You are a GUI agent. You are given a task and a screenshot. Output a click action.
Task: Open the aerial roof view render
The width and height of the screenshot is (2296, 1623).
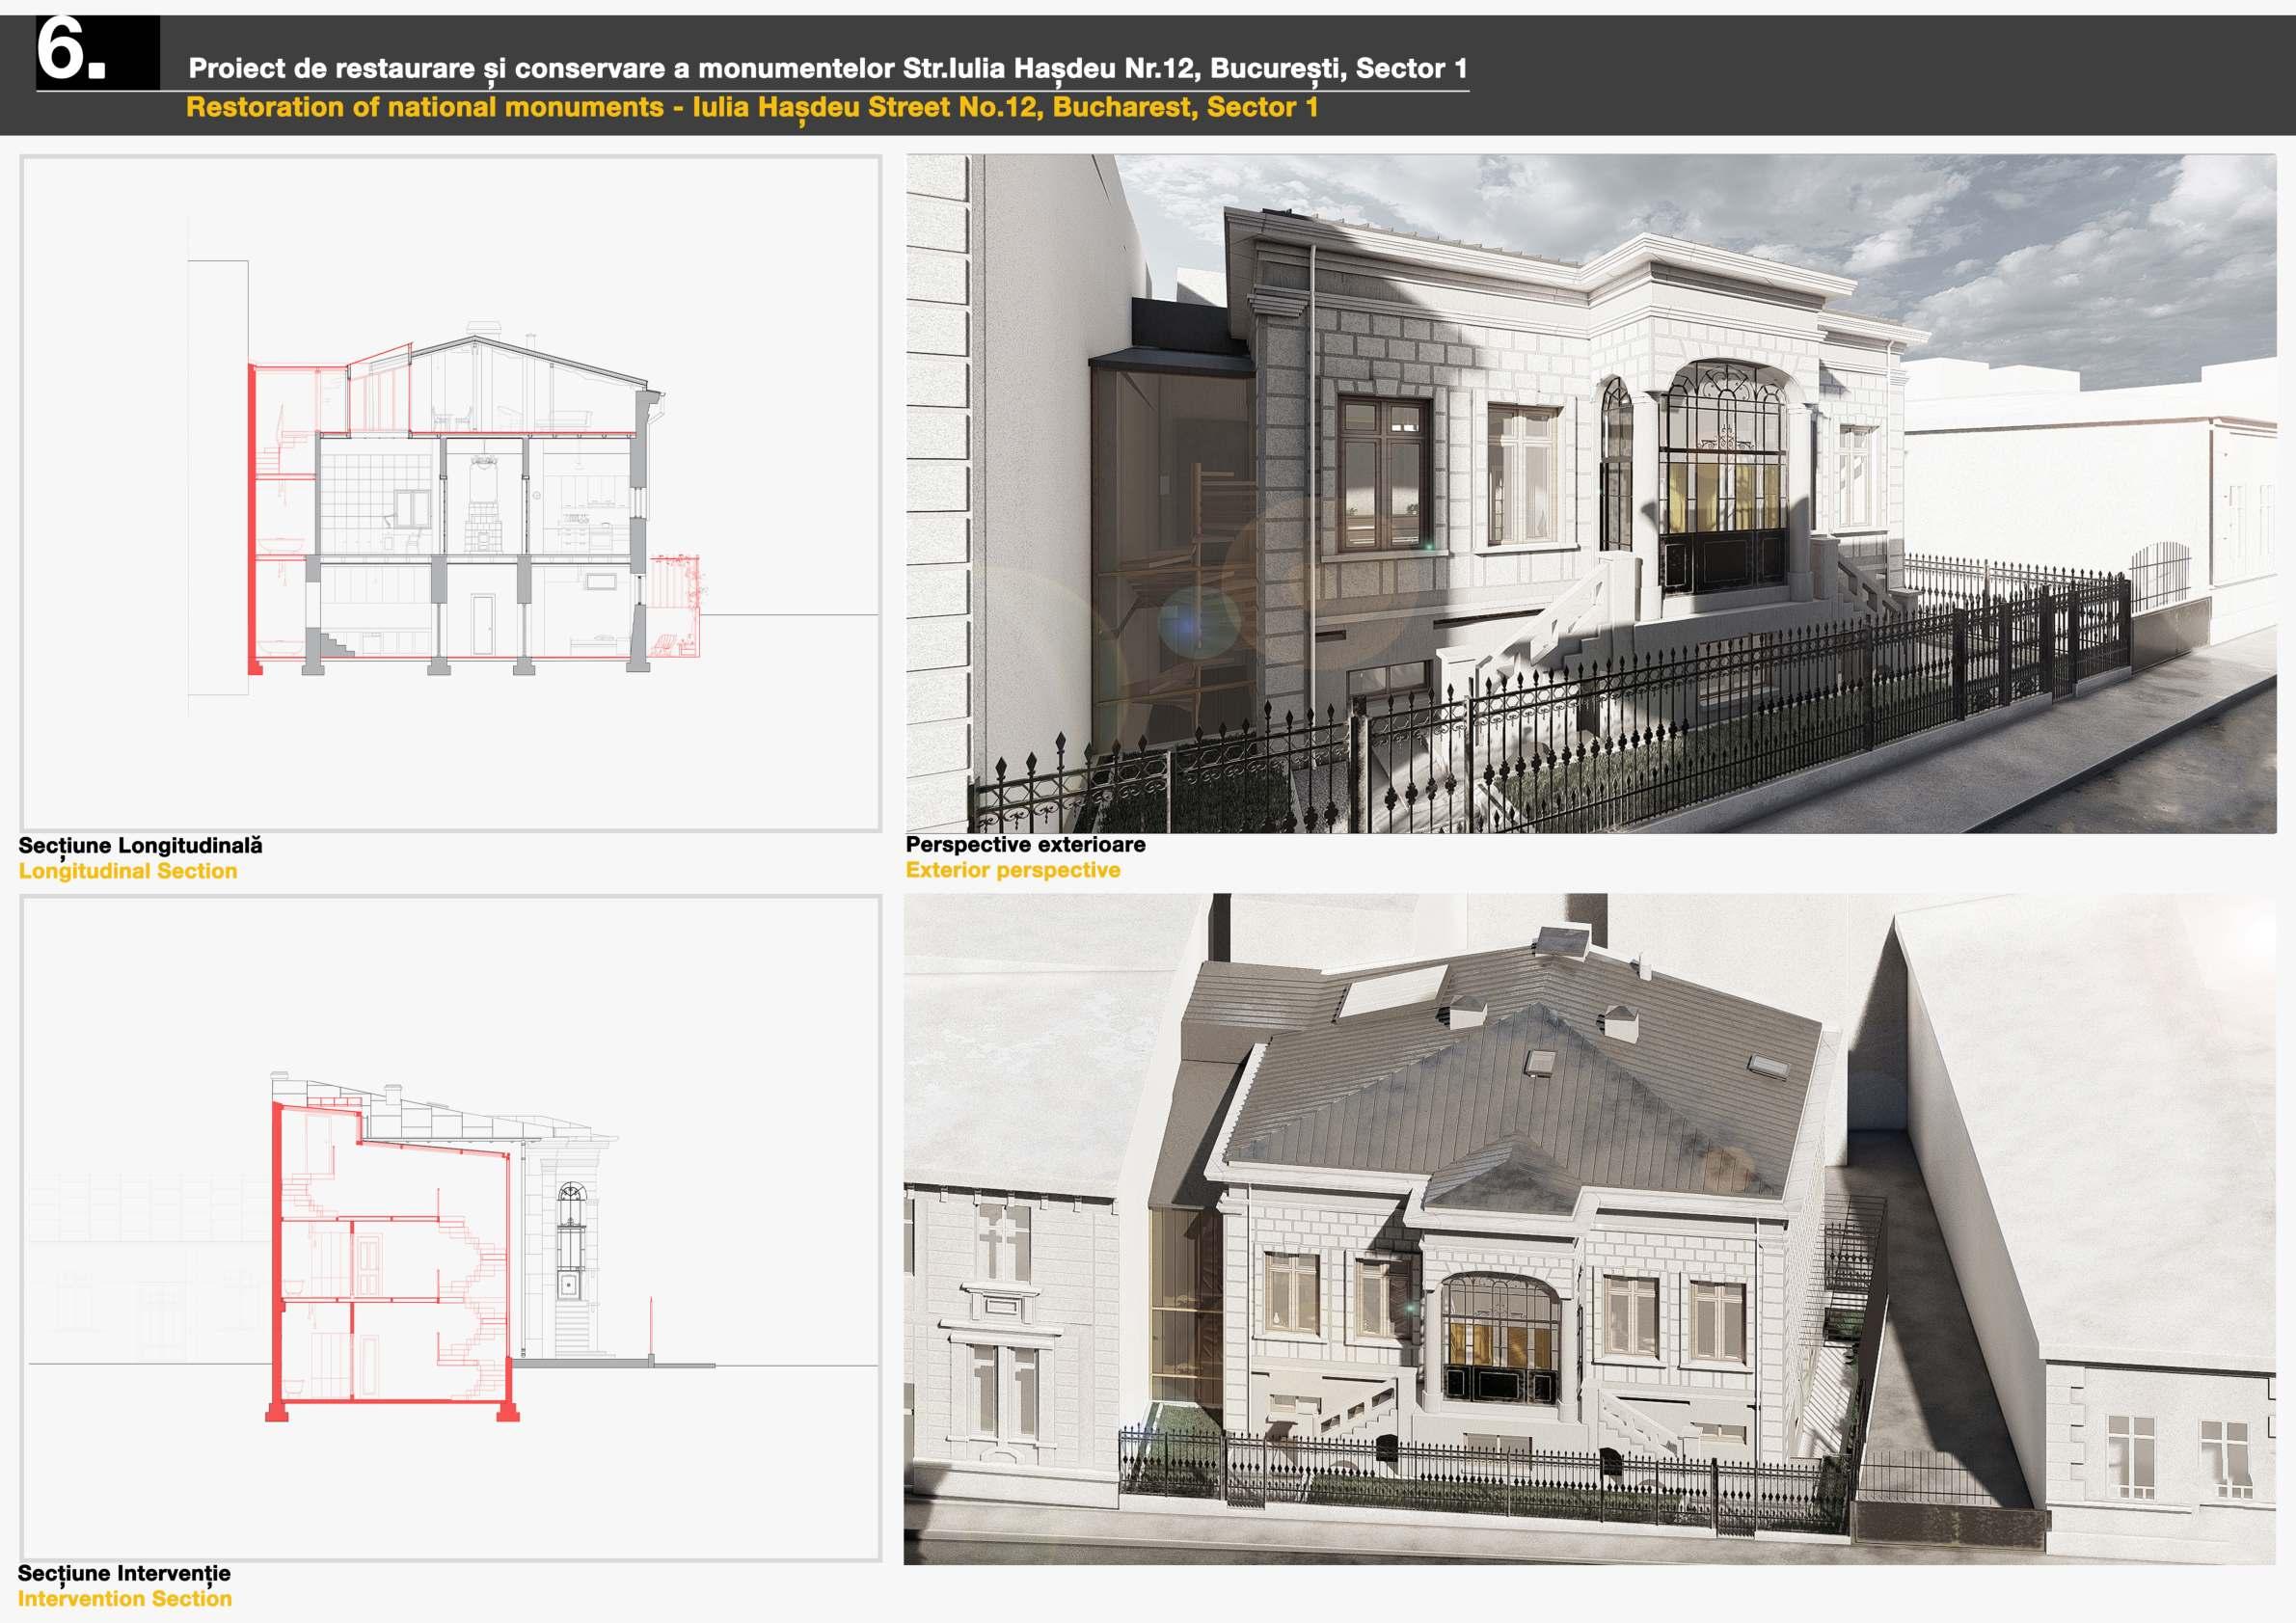click(1590, 1228)
